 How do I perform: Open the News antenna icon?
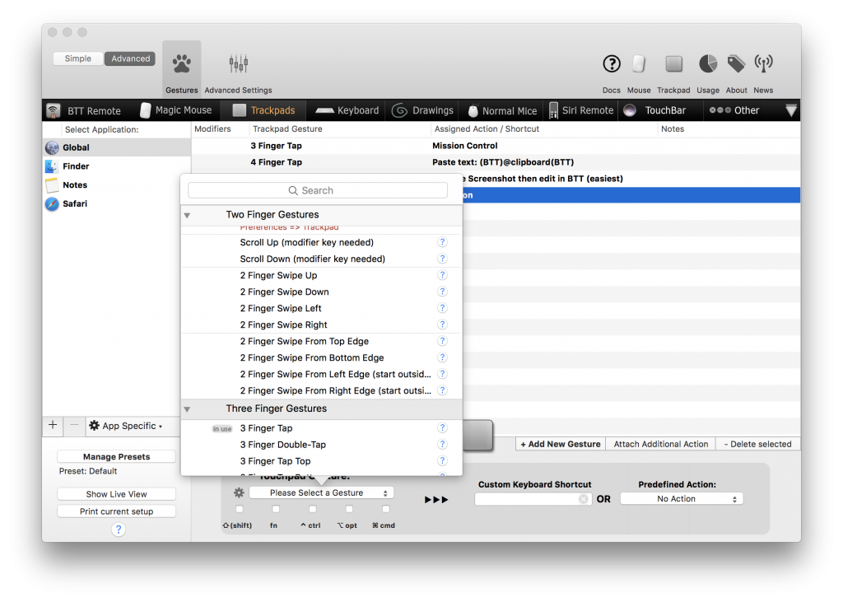[763, 64]
